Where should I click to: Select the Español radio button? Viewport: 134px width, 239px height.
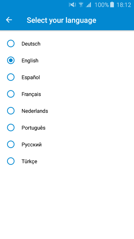[x=11, y=77]
